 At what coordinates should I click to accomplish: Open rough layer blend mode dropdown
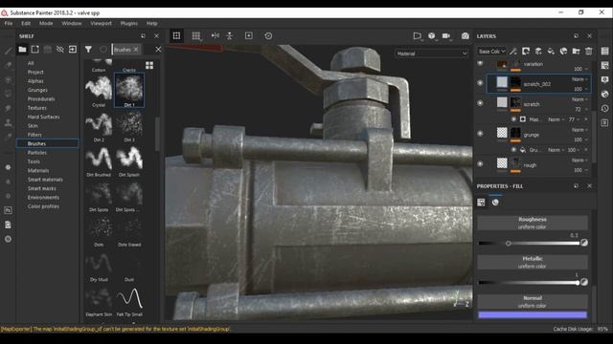pos(580,161)
